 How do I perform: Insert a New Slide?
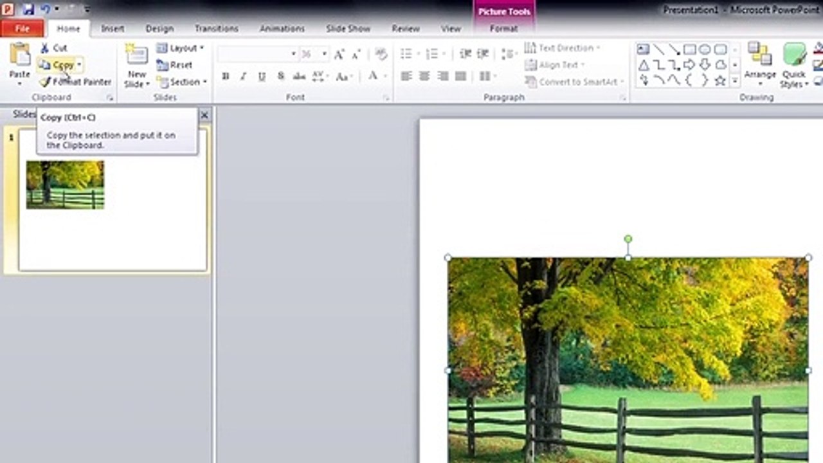pos(136,66)
